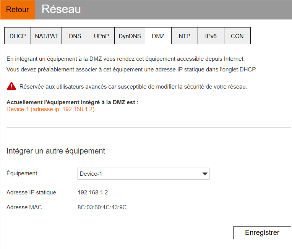Click the orange Device-1 current DMZ text

click(x=50, y=109)
